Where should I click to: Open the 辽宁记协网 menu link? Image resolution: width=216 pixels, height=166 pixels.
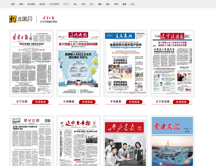(x=54, y=4)
